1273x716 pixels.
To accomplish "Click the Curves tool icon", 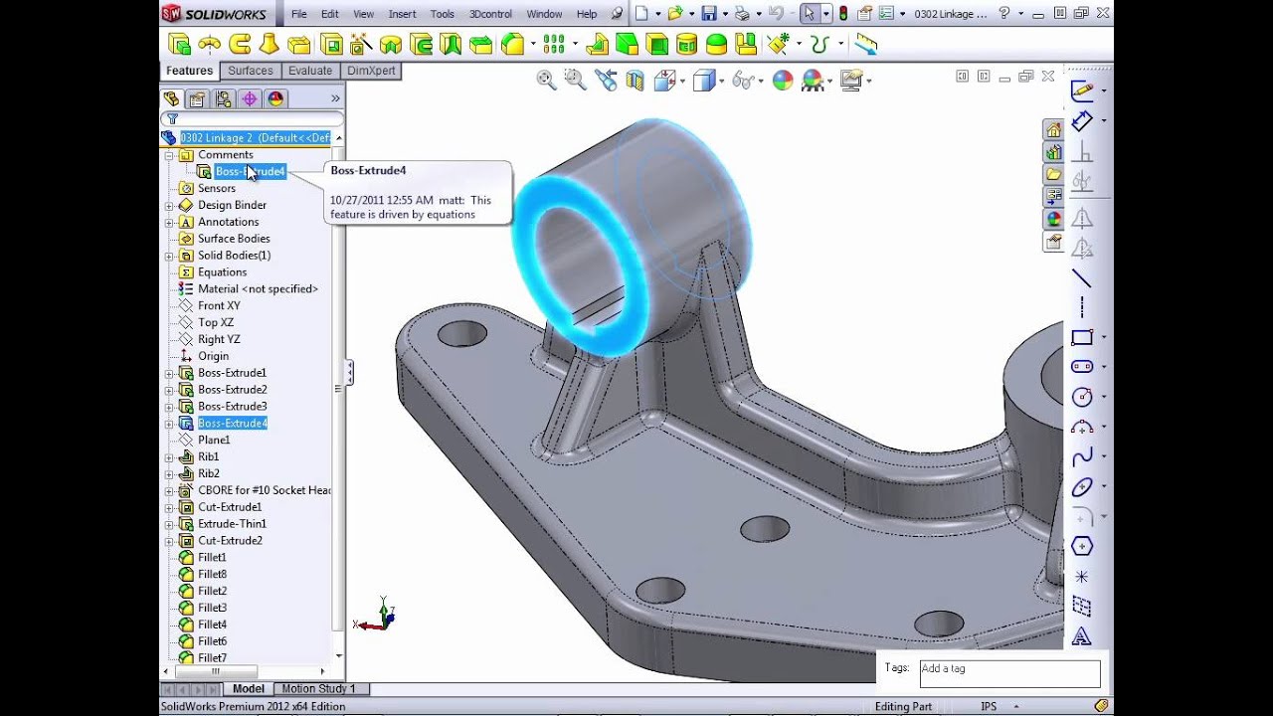I will 819,44.
